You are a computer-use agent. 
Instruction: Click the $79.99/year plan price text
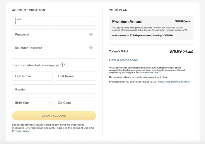[x=182, y=21]
